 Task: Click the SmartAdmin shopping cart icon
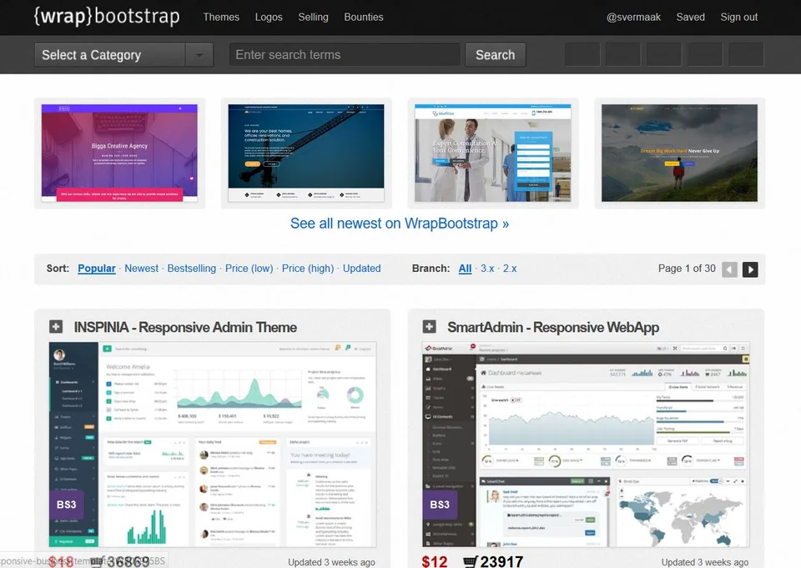point(470,562)
